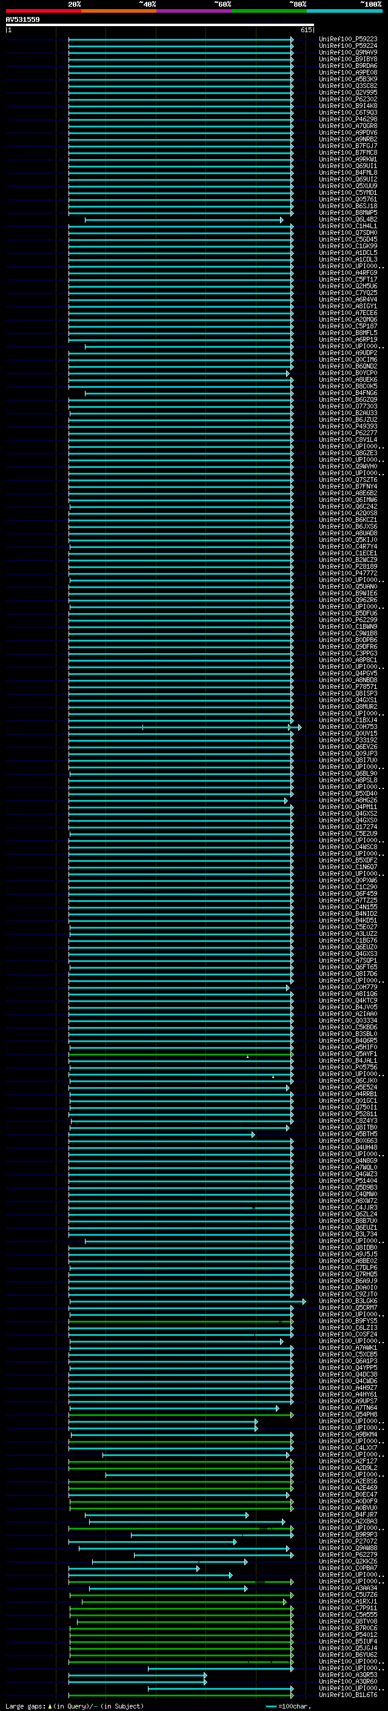
Task: Select label UniRef100_Q3SC82
Action: point(348,86)
